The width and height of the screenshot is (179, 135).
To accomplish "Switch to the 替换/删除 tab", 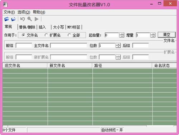I will pos(27,27).
